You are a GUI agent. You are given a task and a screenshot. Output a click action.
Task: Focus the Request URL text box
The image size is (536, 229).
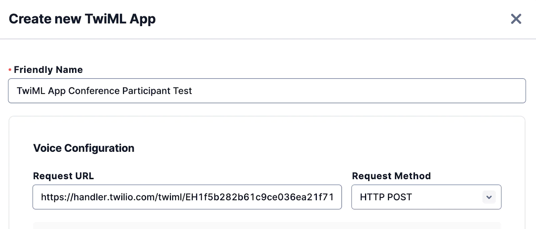click(187, 197)
